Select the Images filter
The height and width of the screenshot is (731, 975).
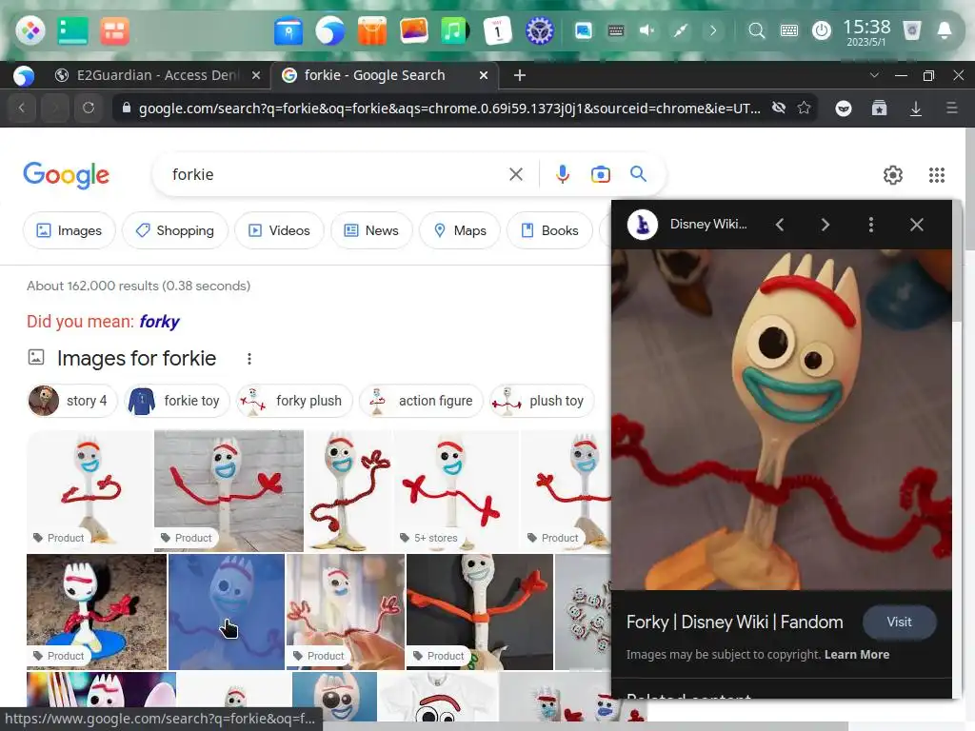coord(69,230)
